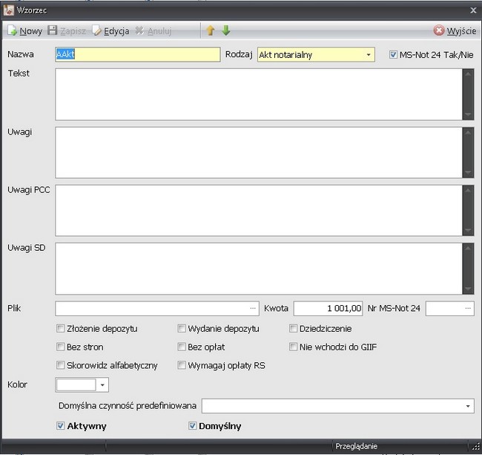Enable the Złożenie depozytu checkbox
482x455 pixels.
point(61,328)
